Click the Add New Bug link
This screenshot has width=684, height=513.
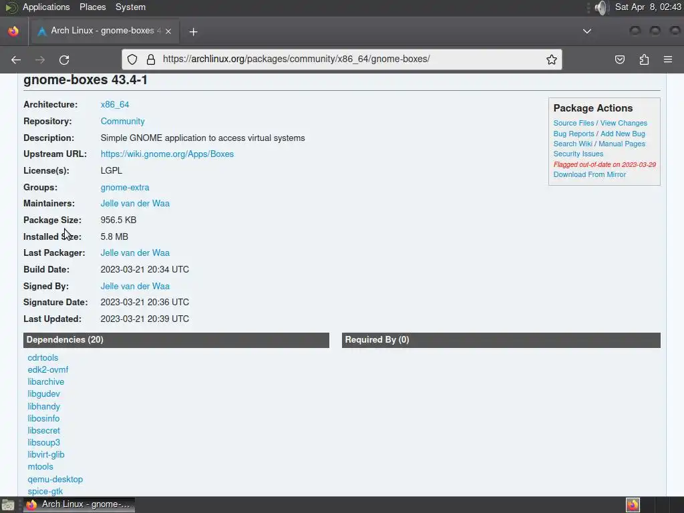(623, 134)
